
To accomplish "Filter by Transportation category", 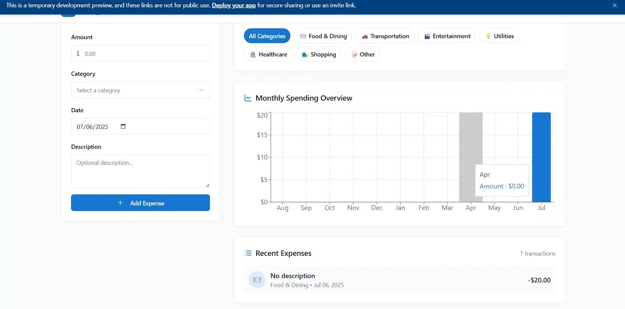I will [385, 36].
